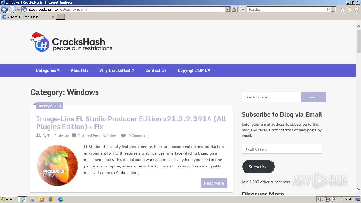
Task: Open Favorites star icon
Action: (349, 10)
